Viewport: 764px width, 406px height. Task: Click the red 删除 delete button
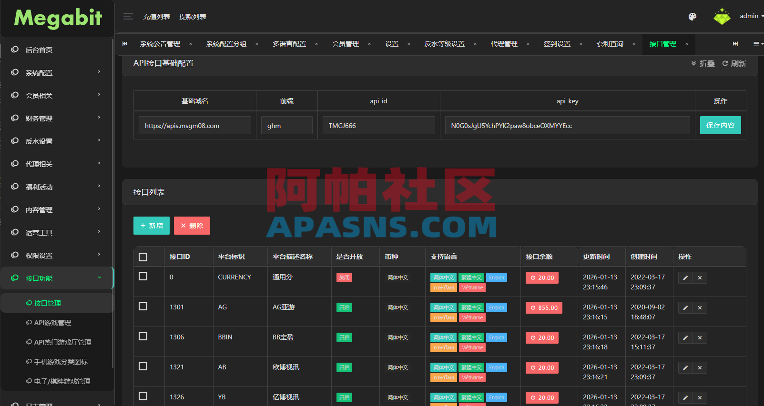192,226
